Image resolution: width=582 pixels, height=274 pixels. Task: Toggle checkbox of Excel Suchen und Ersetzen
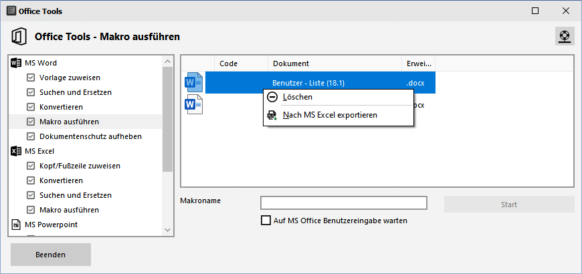point(30,195)
